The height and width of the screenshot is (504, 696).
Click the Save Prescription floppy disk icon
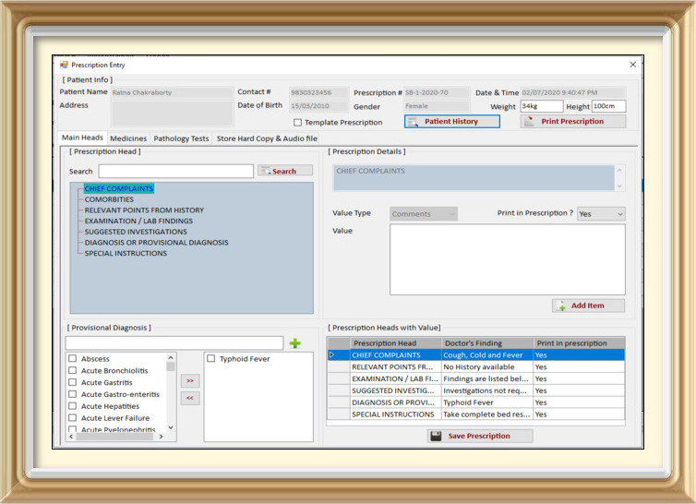(436, 437)
